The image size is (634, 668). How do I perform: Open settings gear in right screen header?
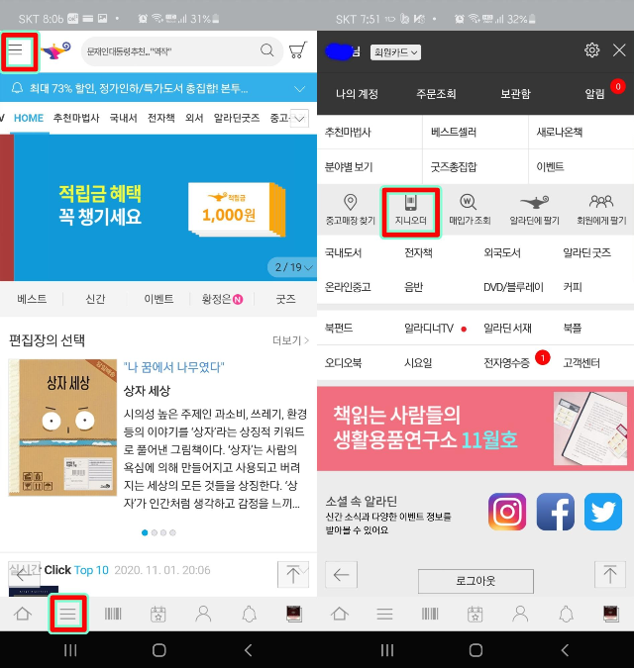click(x=591, y=50)
